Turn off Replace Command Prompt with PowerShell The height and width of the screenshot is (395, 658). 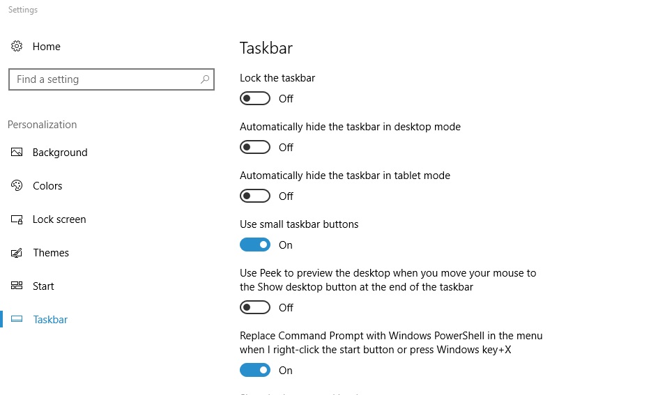[255, 370]
